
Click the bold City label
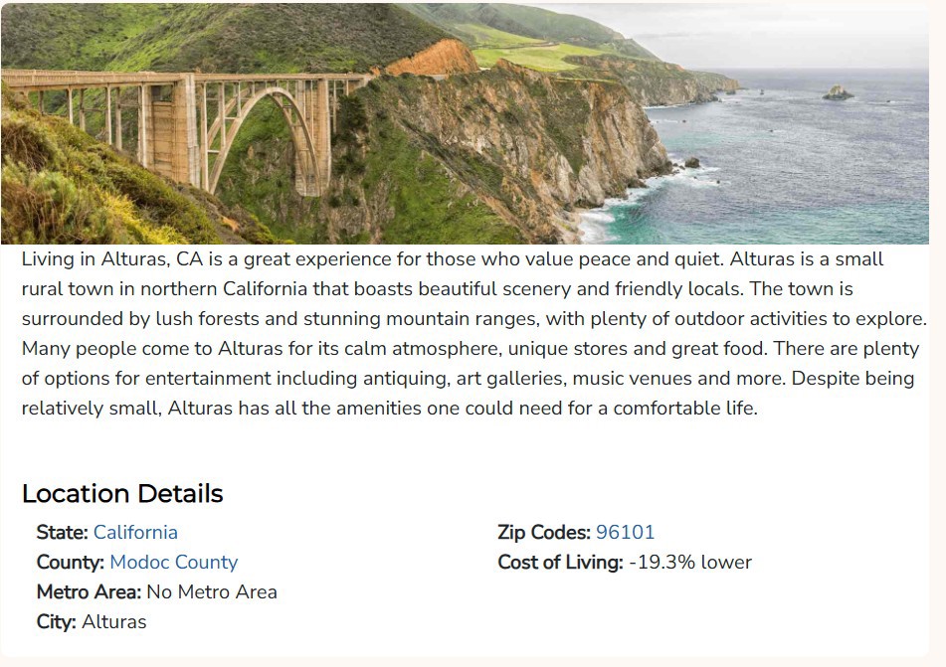(56, 621)
